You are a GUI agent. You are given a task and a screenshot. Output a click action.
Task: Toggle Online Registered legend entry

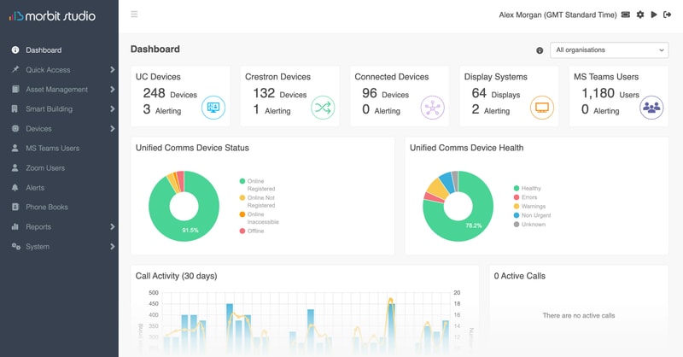click(258, 184)
